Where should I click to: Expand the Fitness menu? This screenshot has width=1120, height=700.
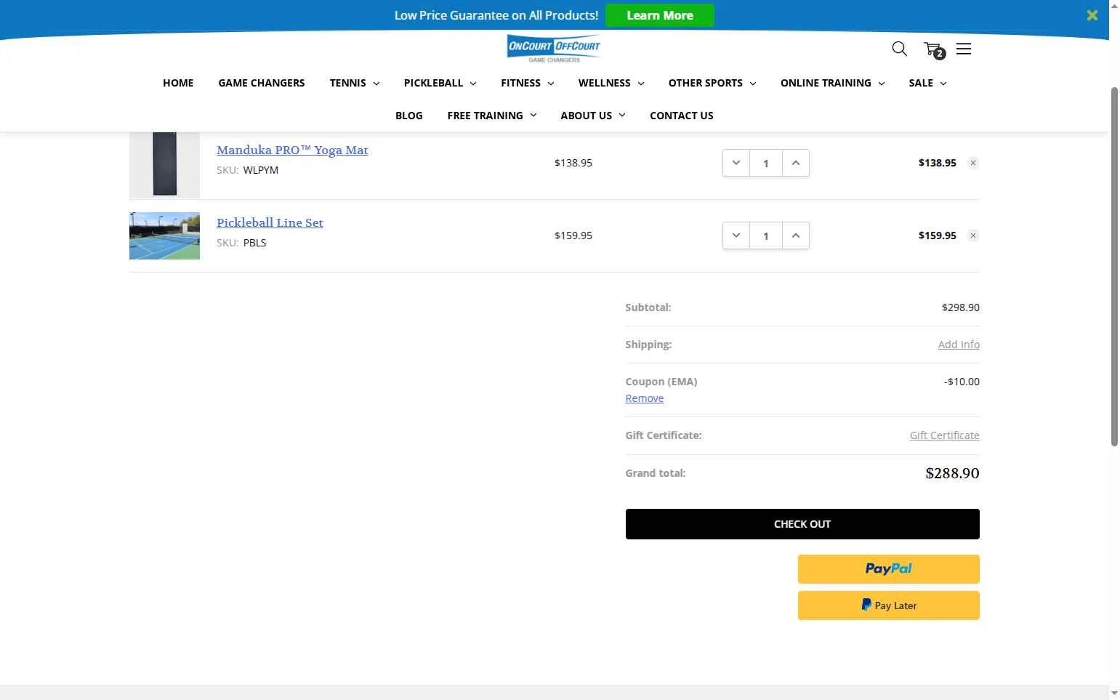(527, 83)
